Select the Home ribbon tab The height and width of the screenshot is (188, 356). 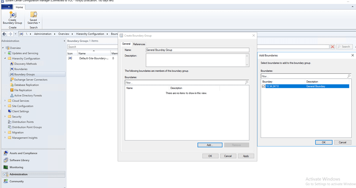pos(19,7)
